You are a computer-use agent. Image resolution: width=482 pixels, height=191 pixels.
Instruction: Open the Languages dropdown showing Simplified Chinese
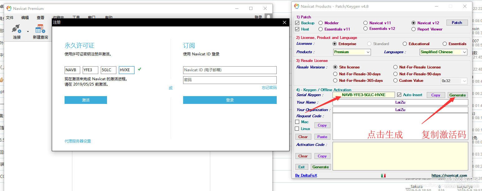click(x=443, y=52)
